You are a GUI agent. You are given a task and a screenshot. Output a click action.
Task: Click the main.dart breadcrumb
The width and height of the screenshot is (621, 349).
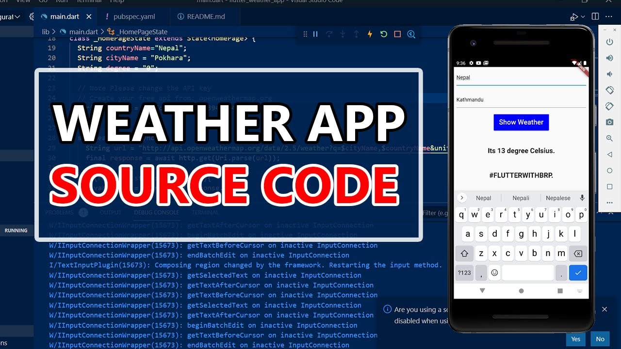pyautogui.click(x=83, y=32)
